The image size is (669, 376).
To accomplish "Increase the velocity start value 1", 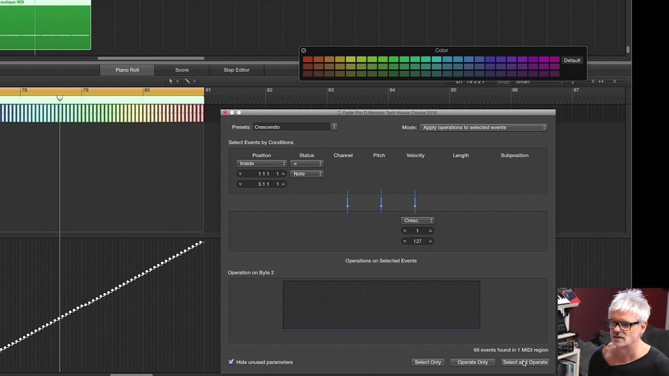I will coord(430,230).
